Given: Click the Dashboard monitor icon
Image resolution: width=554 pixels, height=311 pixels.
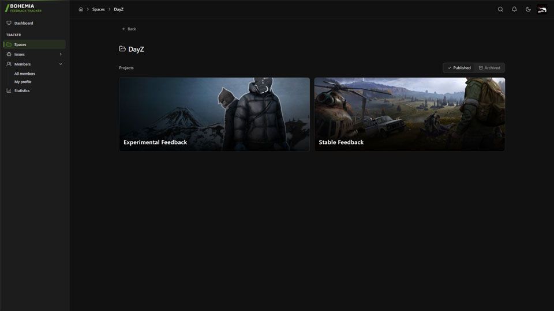Looking at the screenshot, I should (x=9, y=23).
